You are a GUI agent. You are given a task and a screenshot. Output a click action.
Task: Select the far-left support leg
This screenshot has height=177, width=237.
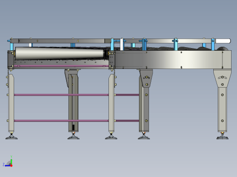point(11,103)
